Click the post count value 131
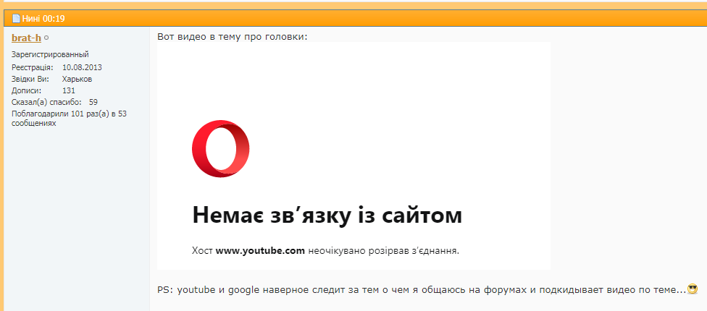 tap(69, 90)
